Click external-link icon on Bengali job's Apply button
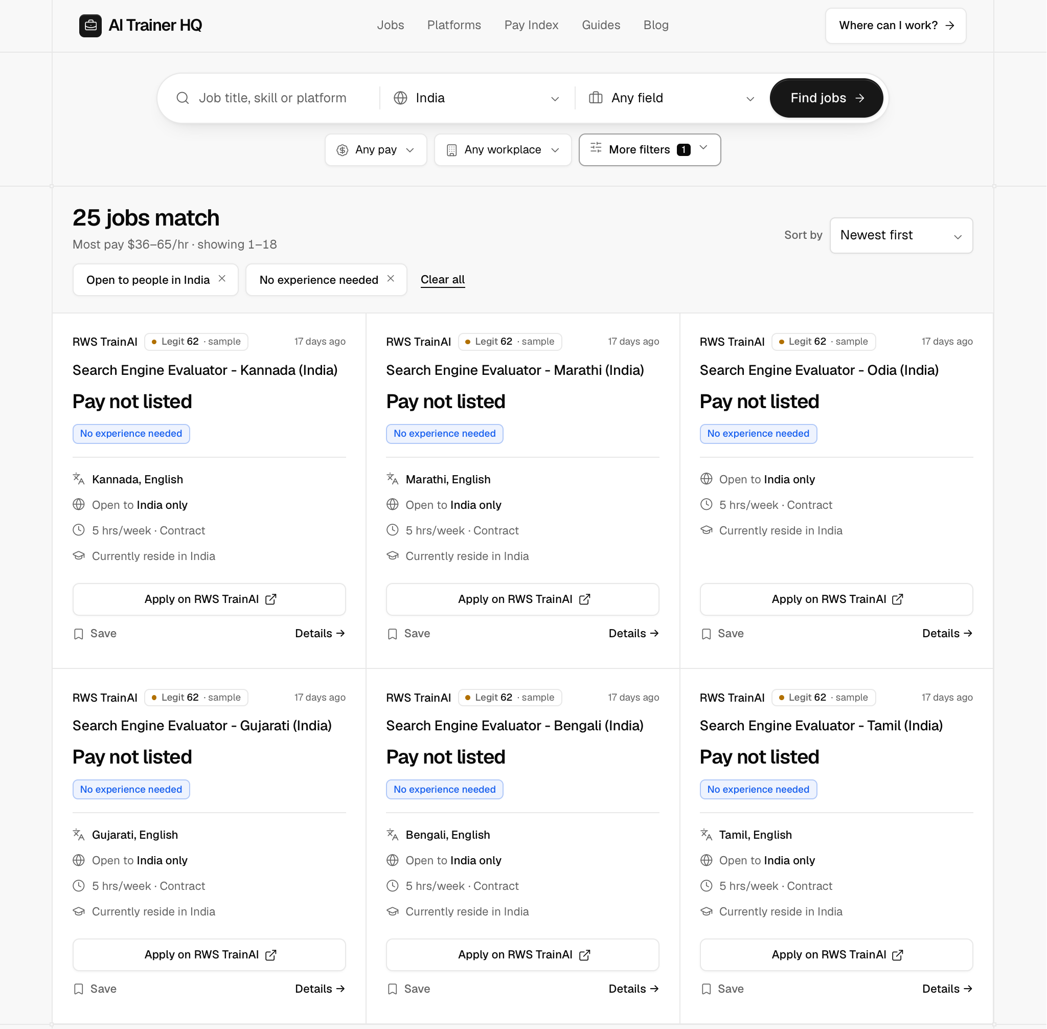 [x=584, y=955]
